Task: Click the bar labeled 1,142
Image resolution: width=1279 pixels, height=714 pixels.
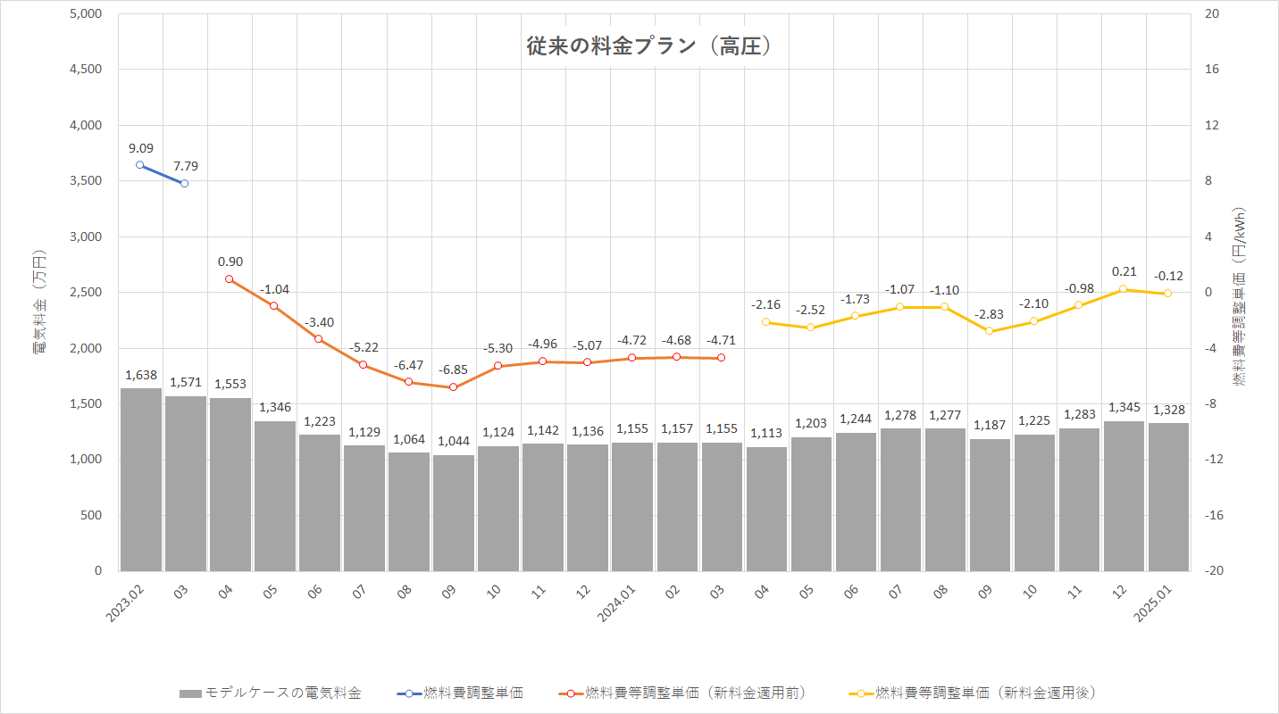Action: [543, 507]
